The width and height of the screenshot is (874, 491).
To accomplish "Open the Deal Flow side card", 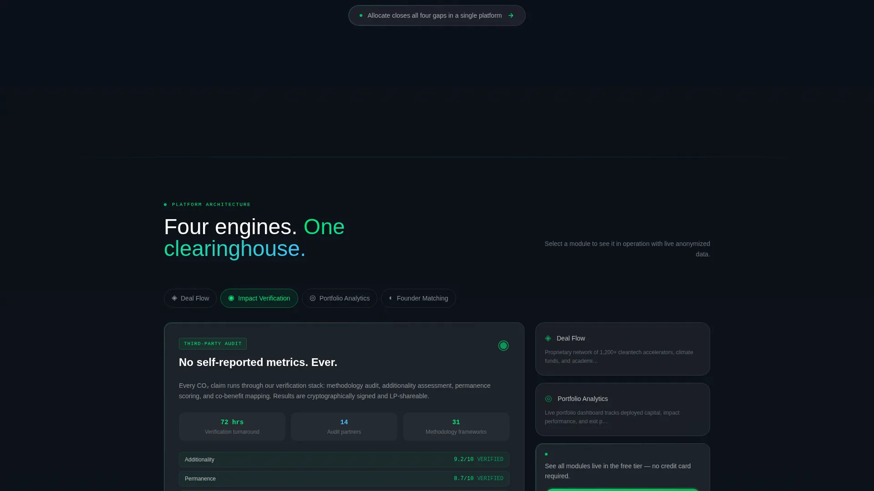I will point(623,349).
